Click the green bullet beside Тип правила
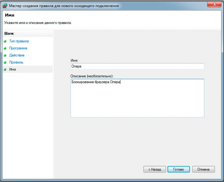Screen dimensions: 224x182 (5, 41)
